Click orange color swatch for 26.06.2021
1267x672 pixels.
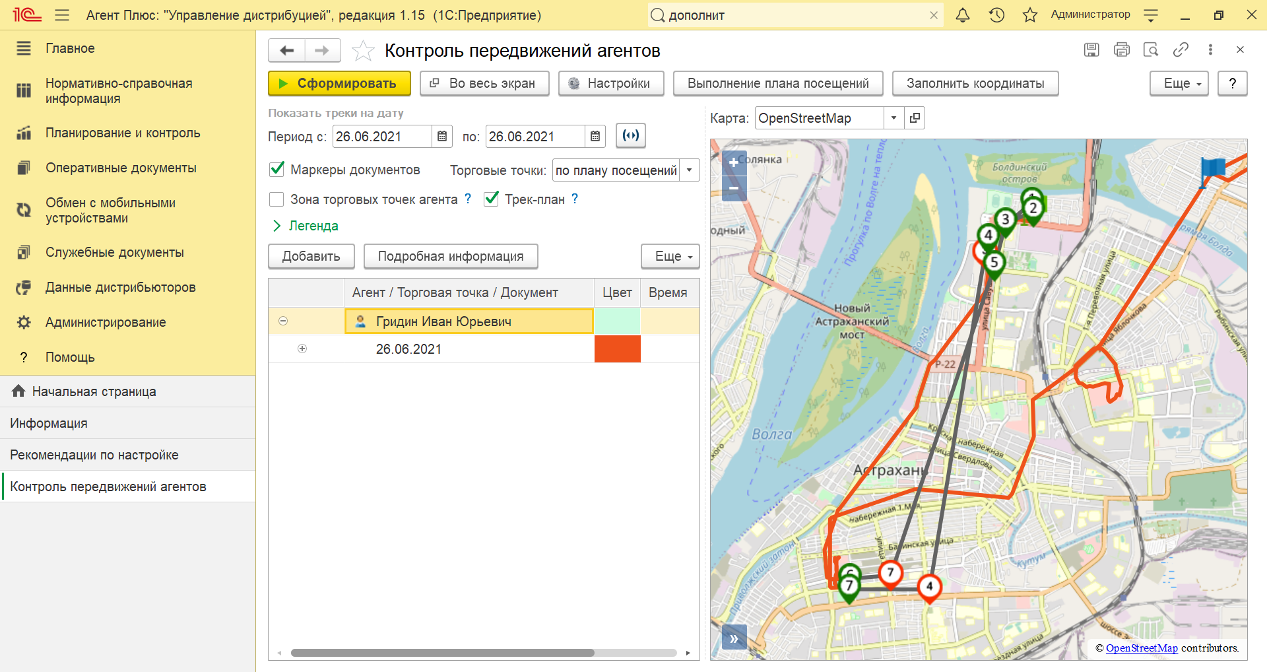tap(617, 349)
